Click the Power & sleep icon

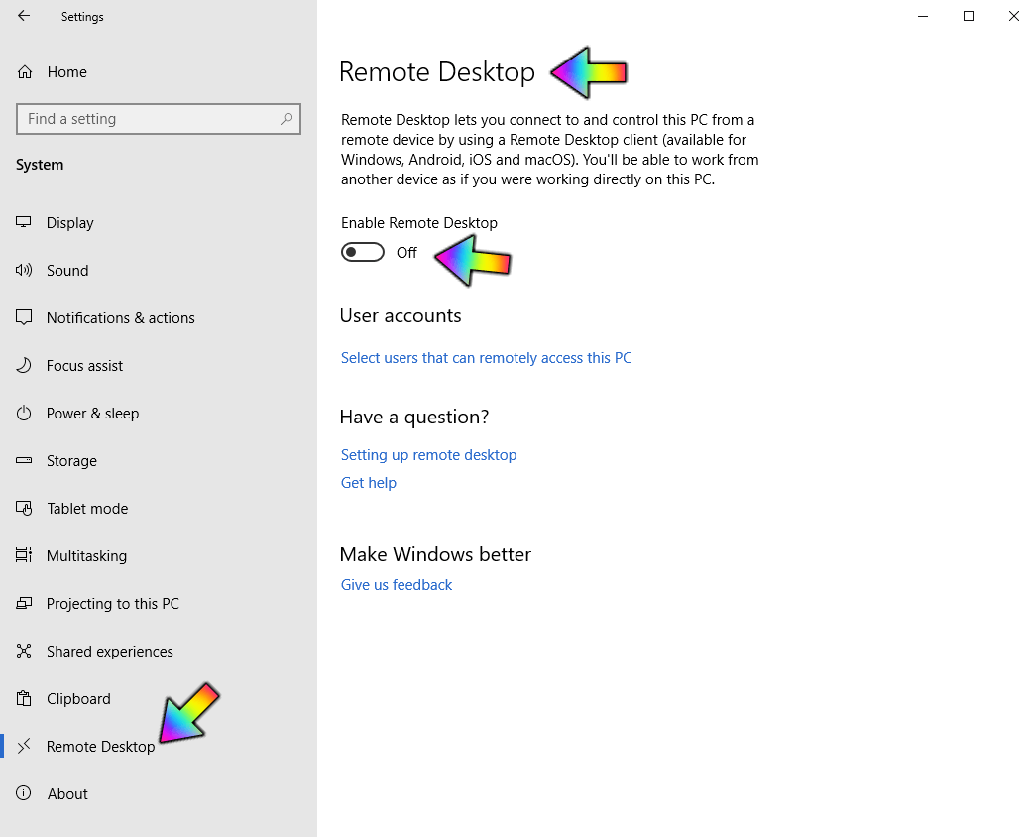coord(24,413)
